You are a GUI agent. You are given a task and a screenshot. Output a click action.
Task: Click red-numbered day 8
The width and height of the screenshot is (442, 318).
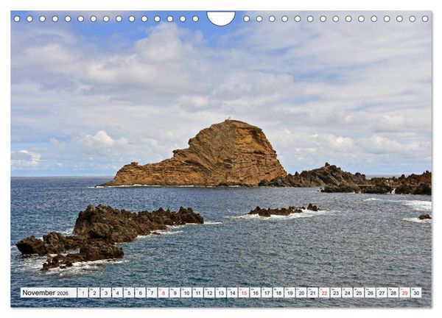point(164,293)
